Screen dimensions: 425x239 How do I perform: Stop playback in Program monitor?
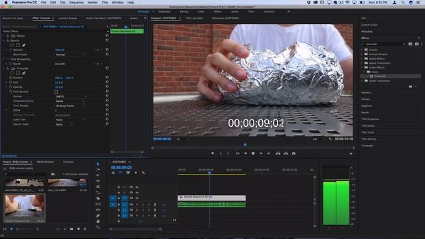point(253,153)
